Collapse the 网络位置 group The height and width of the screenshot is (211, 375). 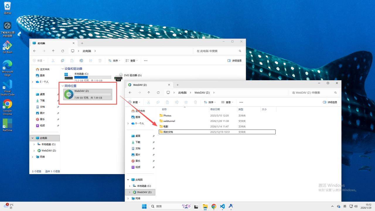[x=63, y=86]
